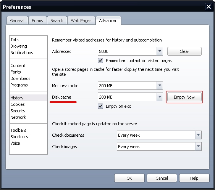This screenshot has height=190, width=215.
Task: Cancel the Preferences dialog
Action: (162, 178)
